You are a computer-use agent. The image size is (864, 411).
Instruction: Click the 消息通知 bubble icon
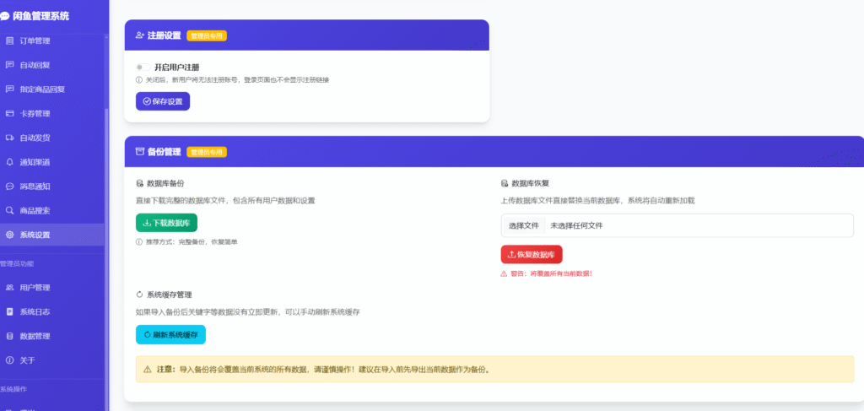click(x=9, y=187)
